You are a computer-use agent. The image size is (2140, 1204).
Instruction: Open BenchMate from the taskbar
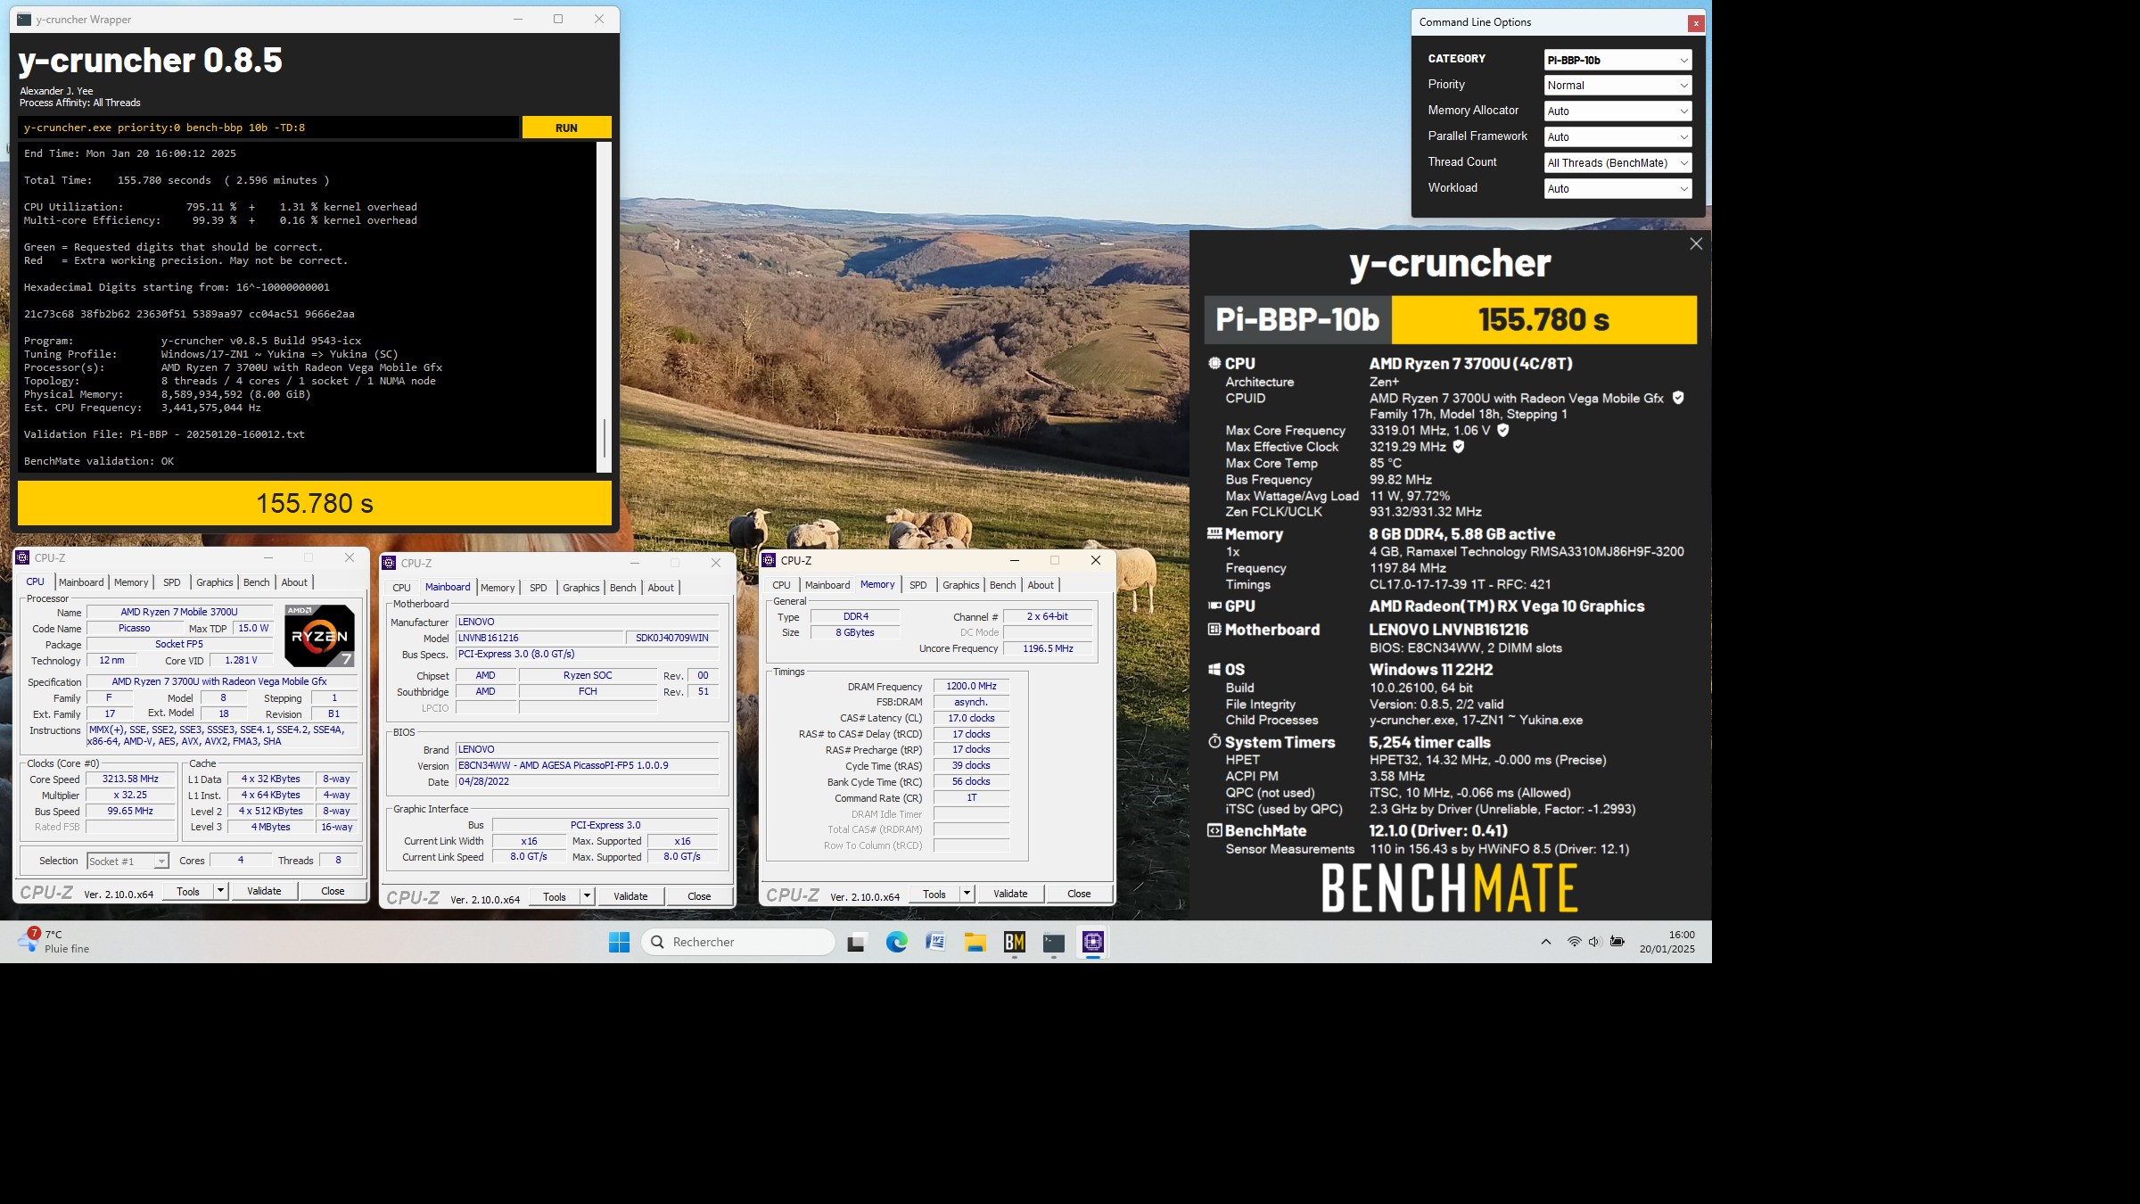pos(1015,942)
